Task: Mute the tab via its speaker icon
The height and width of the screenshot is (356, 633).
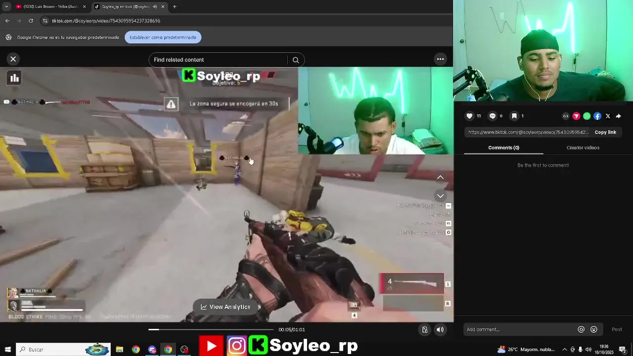Action: click(155, 6)
